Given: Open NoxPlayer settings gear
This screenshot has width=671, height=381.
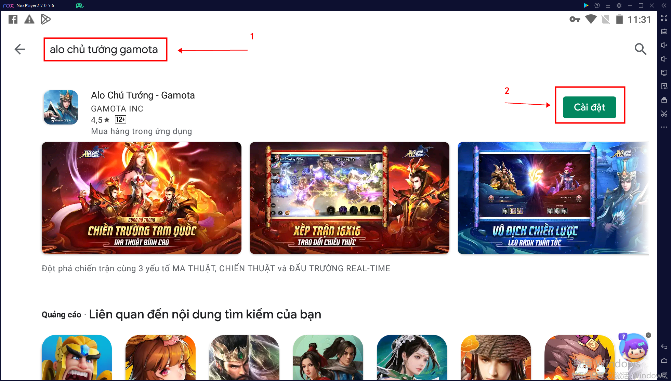Looking at the screenshot, I should coord(619,5).
